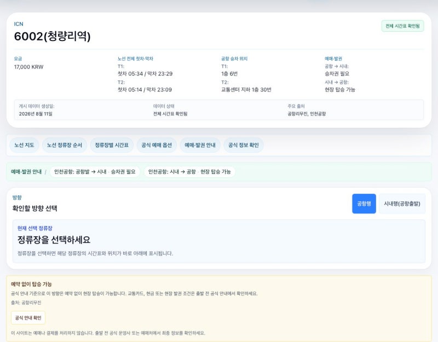This screenshot has height=342, width=438.
Task: Click the 데이터 상태 value 전체 시간표 확인됨
Action: (170, 114)
